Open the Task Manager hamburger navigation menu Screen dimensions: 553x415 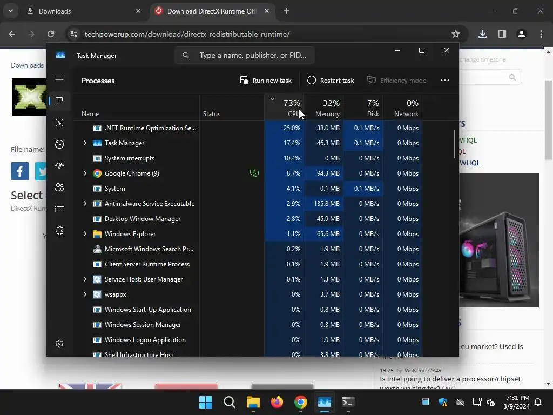(59, 79)
